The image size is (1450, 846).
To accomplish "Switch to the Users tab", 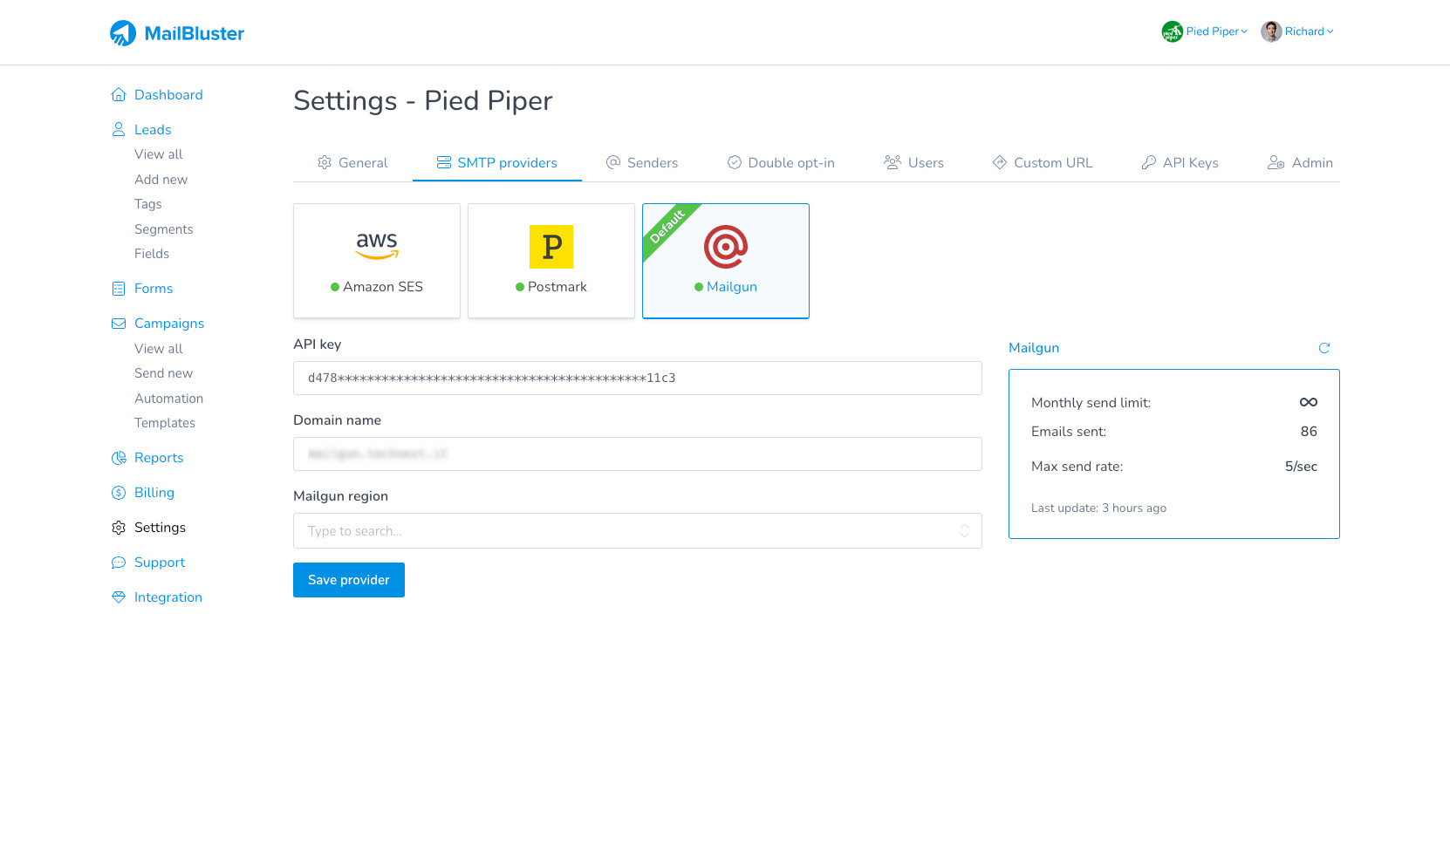I will click(x=913, y=162).
